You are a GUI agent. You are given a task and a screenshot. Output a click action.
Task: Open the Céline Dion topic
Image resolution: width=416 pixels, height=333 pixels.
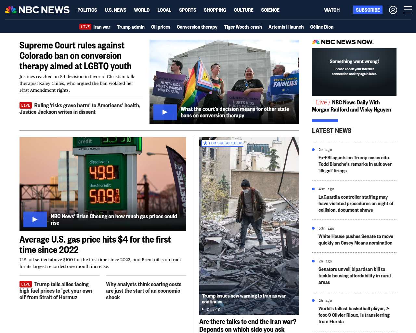[x=322, y=27]
